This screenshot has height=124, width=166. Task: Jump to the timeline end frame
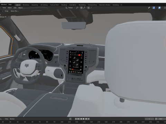[x=89, y=119]
